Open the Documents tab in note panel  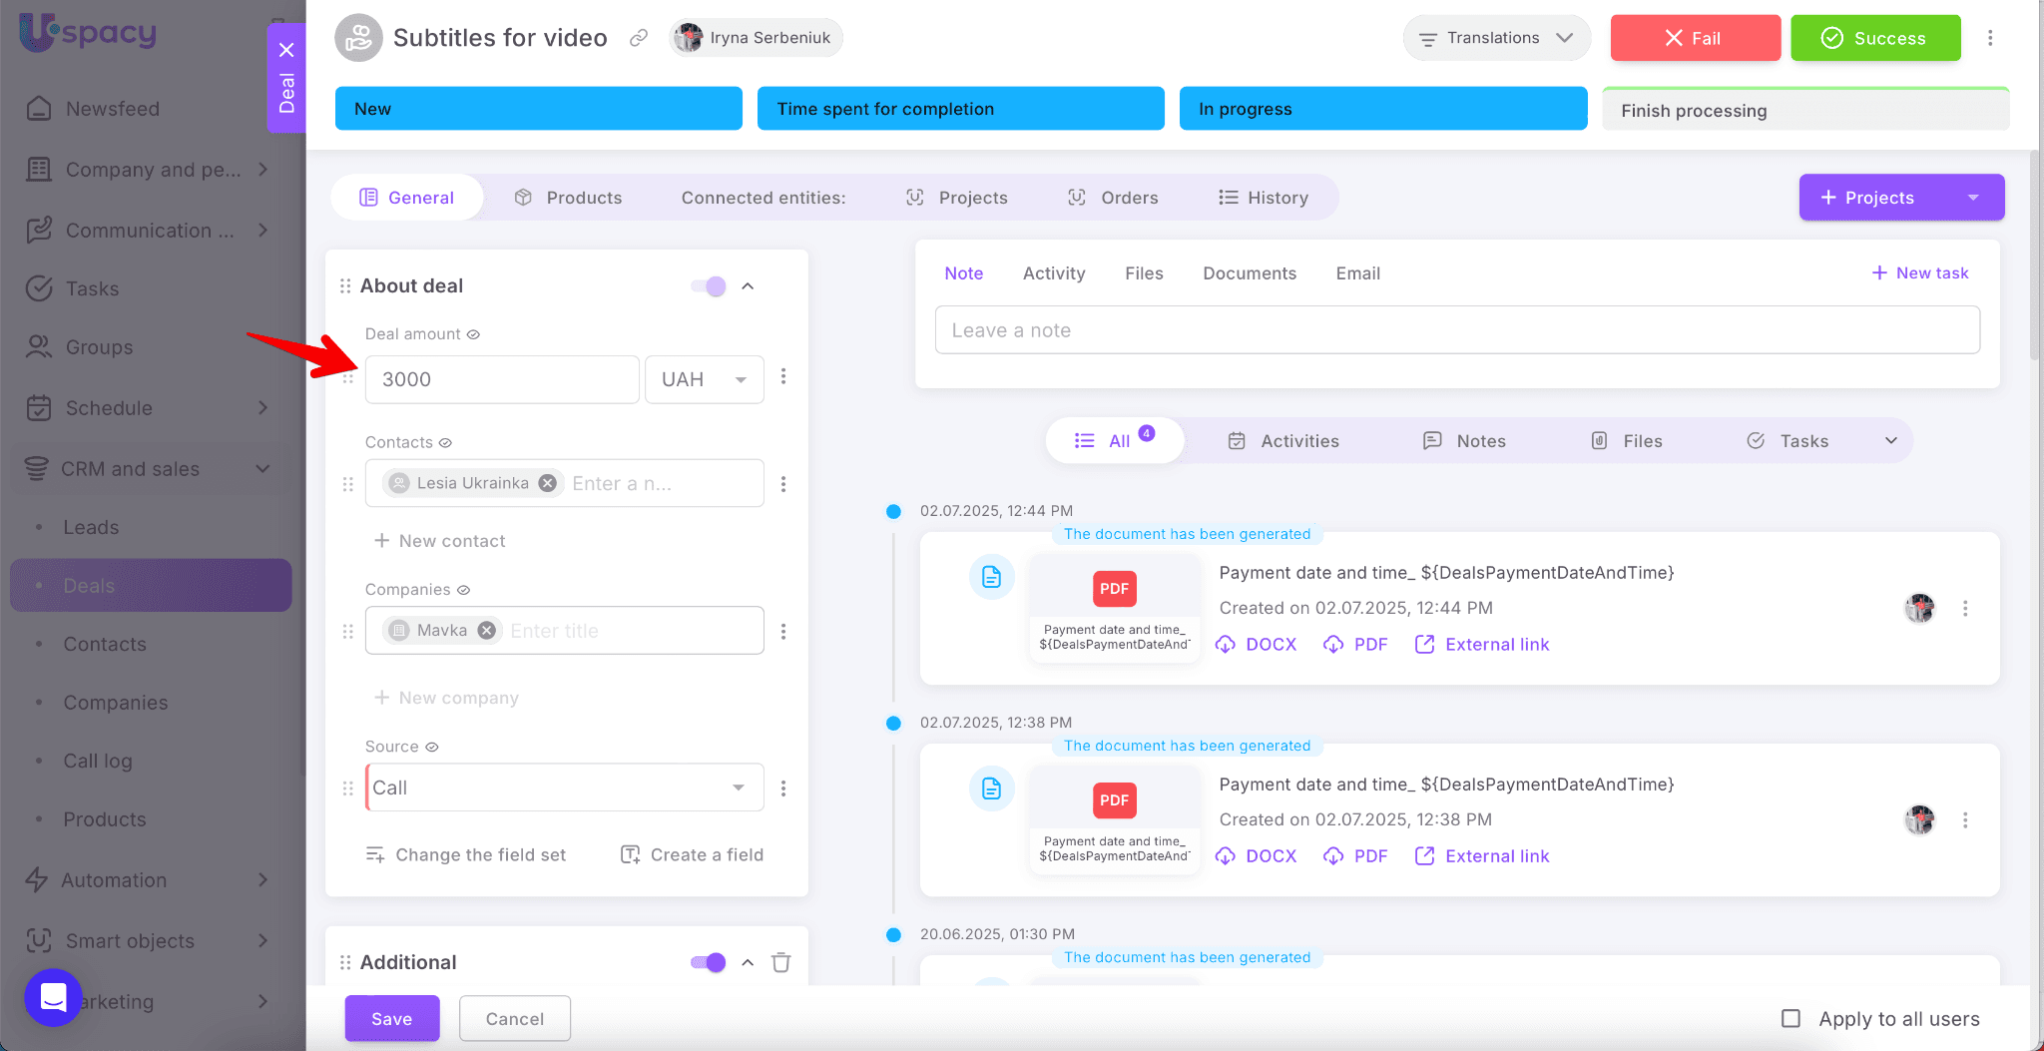1249,273
